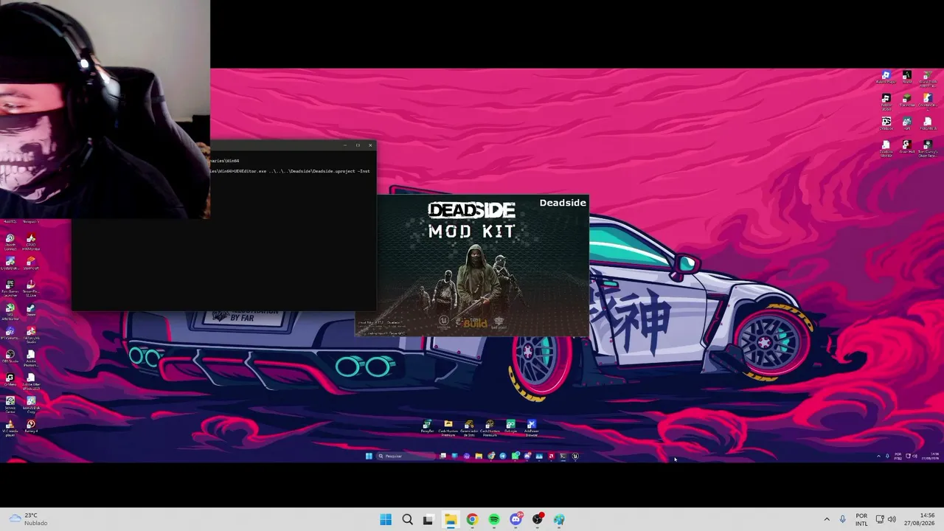Open the GoLogin desktop shortcut

pos(510,427)
